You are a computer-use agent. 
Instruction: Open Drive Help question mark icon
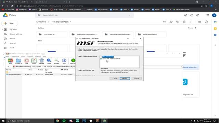point(192,15)
